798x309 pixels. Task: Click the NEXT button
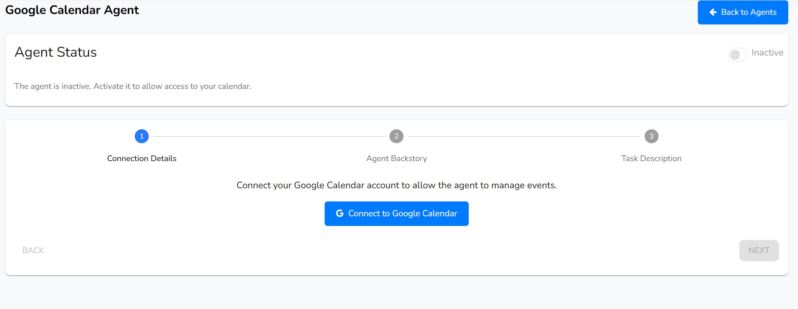coord(759,250)
